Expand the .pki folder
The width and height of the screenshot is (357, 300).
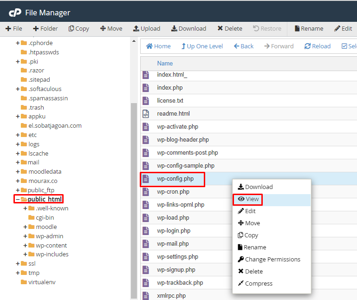pyautogui.click(x=18, y=62)
